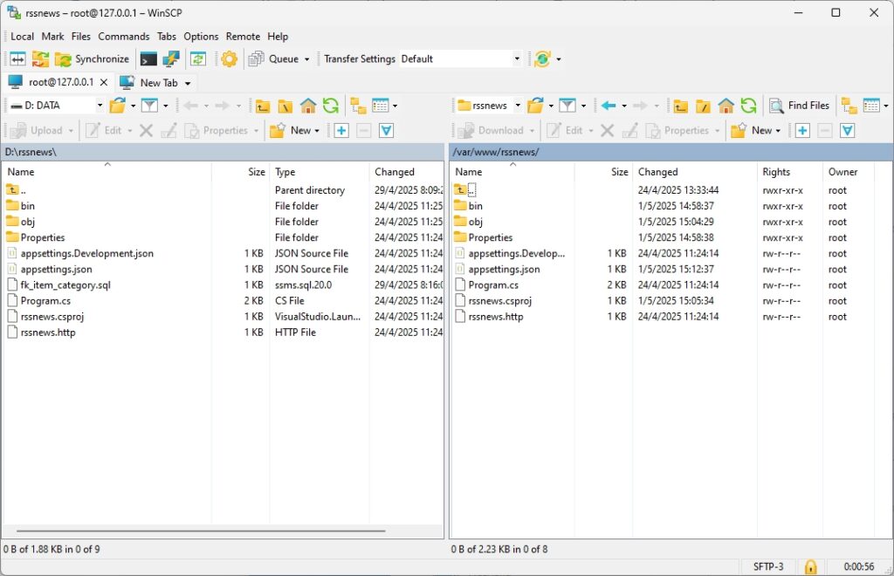Click the remote panel back arrow
The width and height of the screenshot is (894, 576).
tap(609, 106)
